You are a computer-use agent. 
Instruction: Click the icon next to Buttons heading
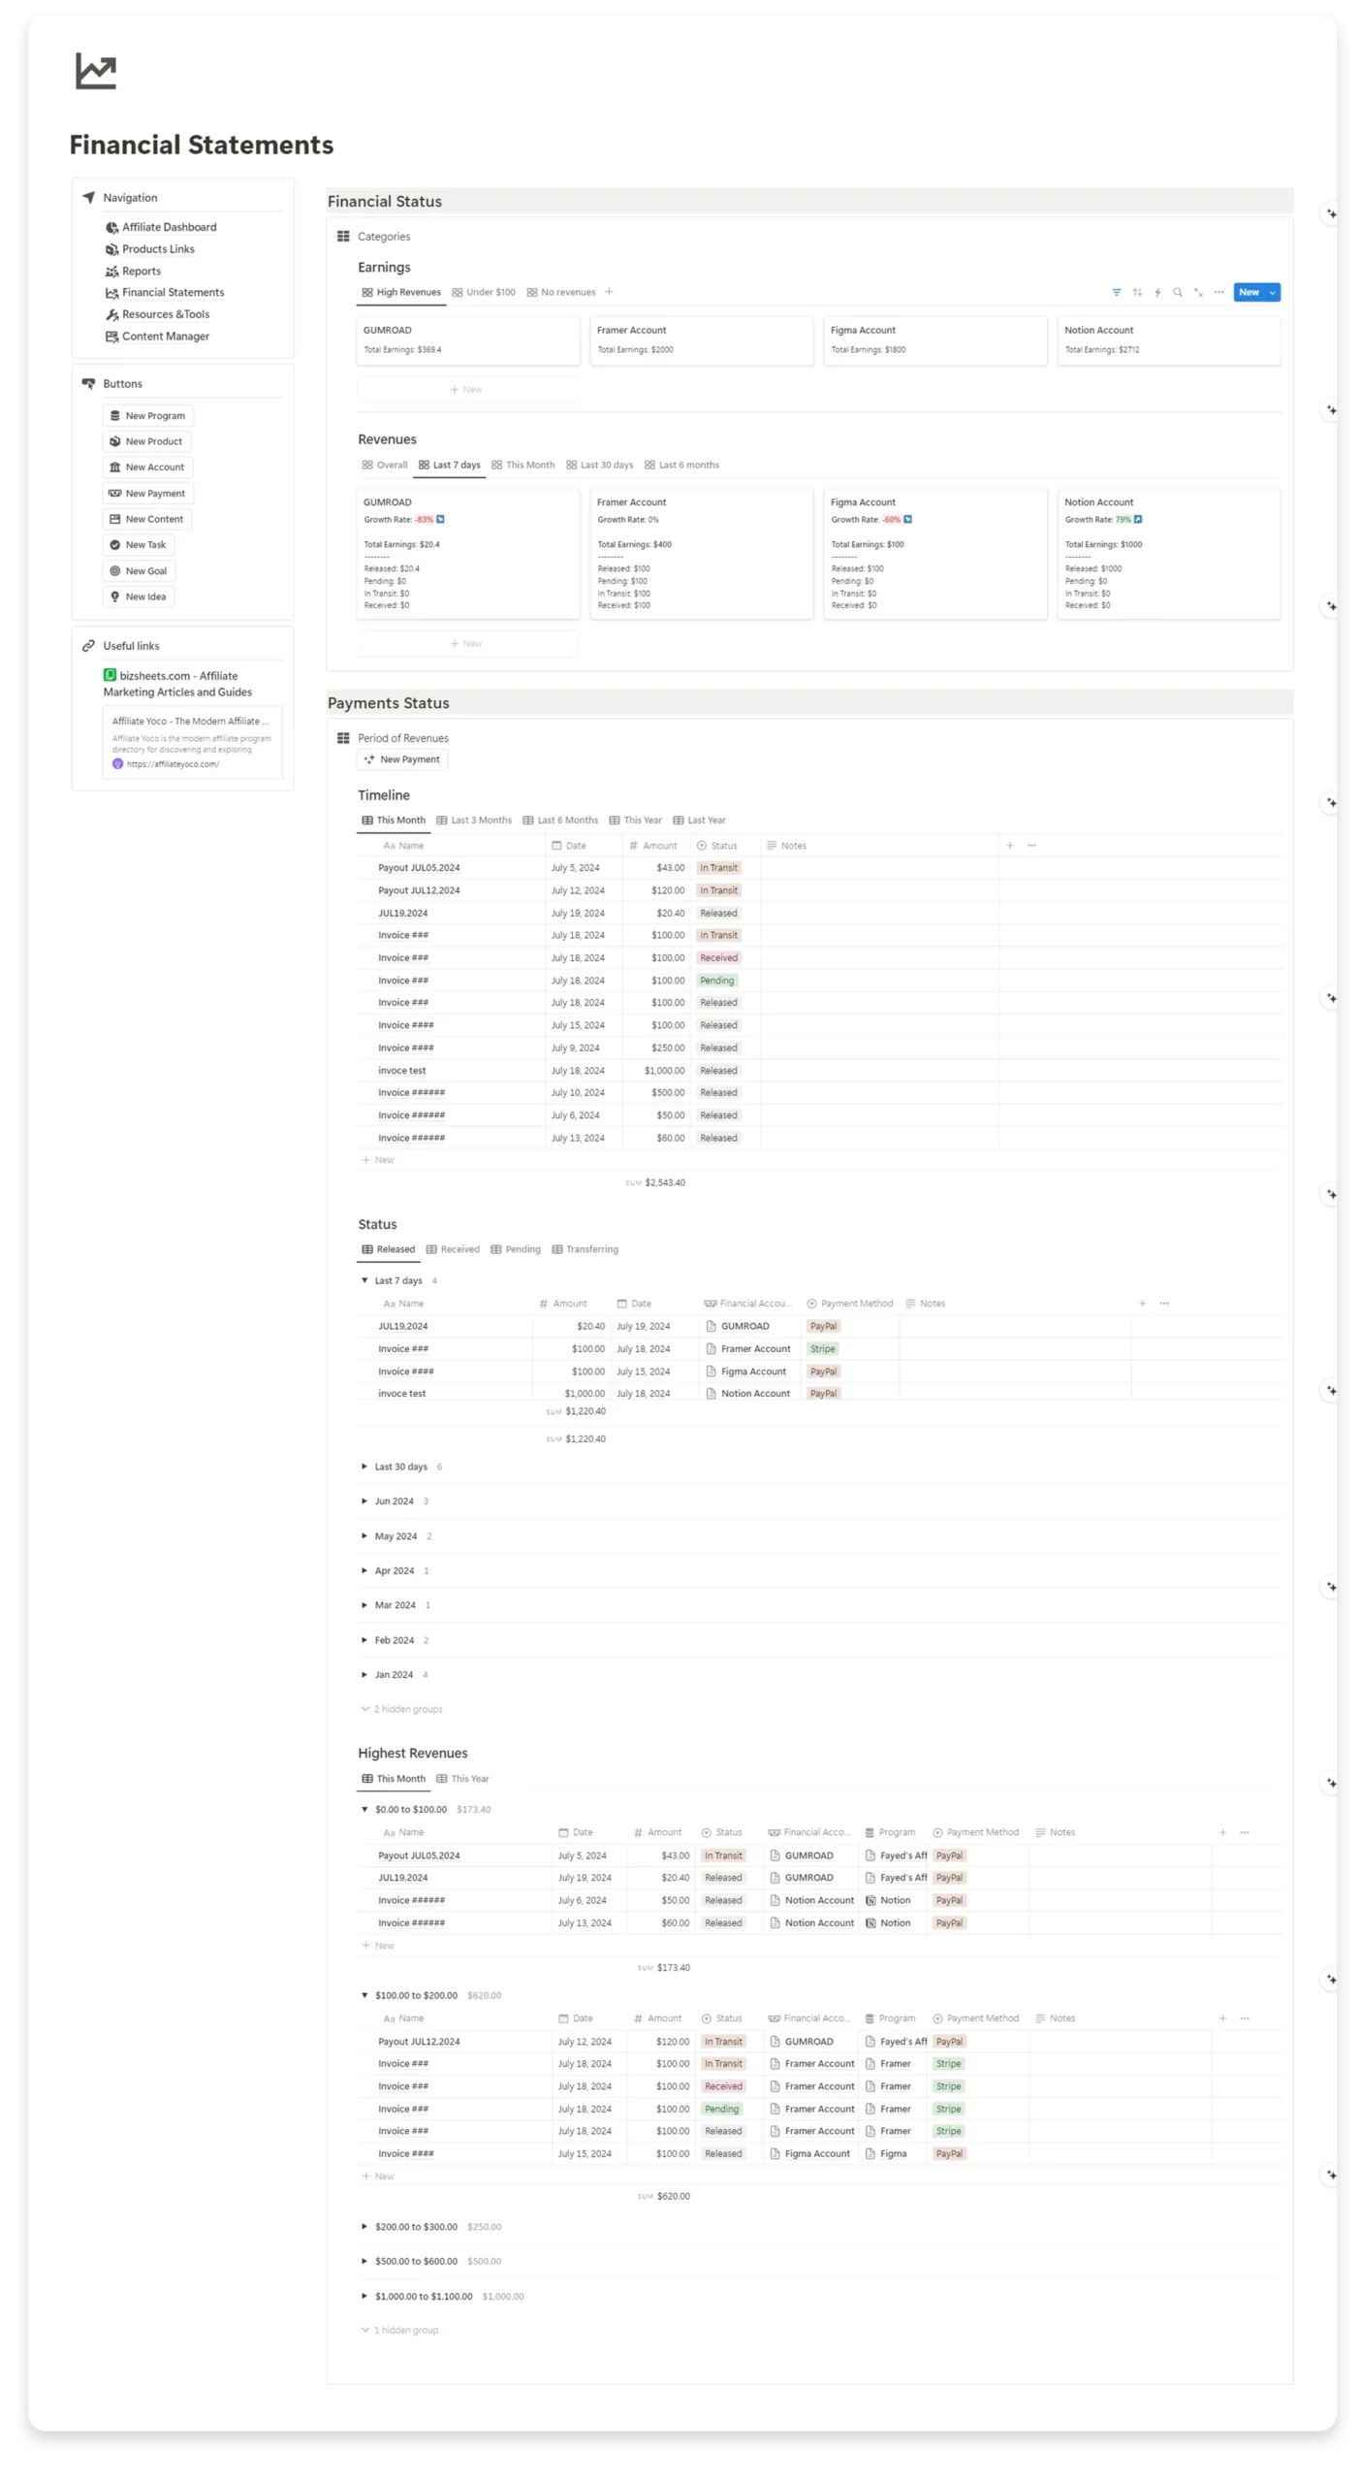88,383
